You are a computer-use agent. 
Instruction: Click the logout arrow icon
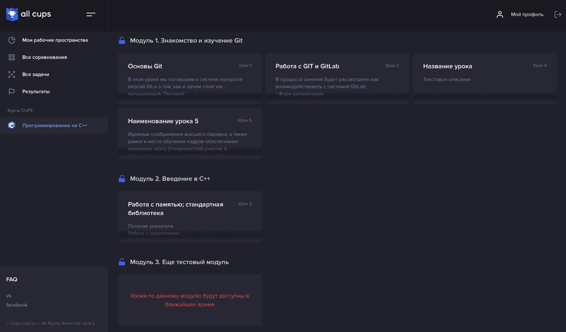[558, 14]
